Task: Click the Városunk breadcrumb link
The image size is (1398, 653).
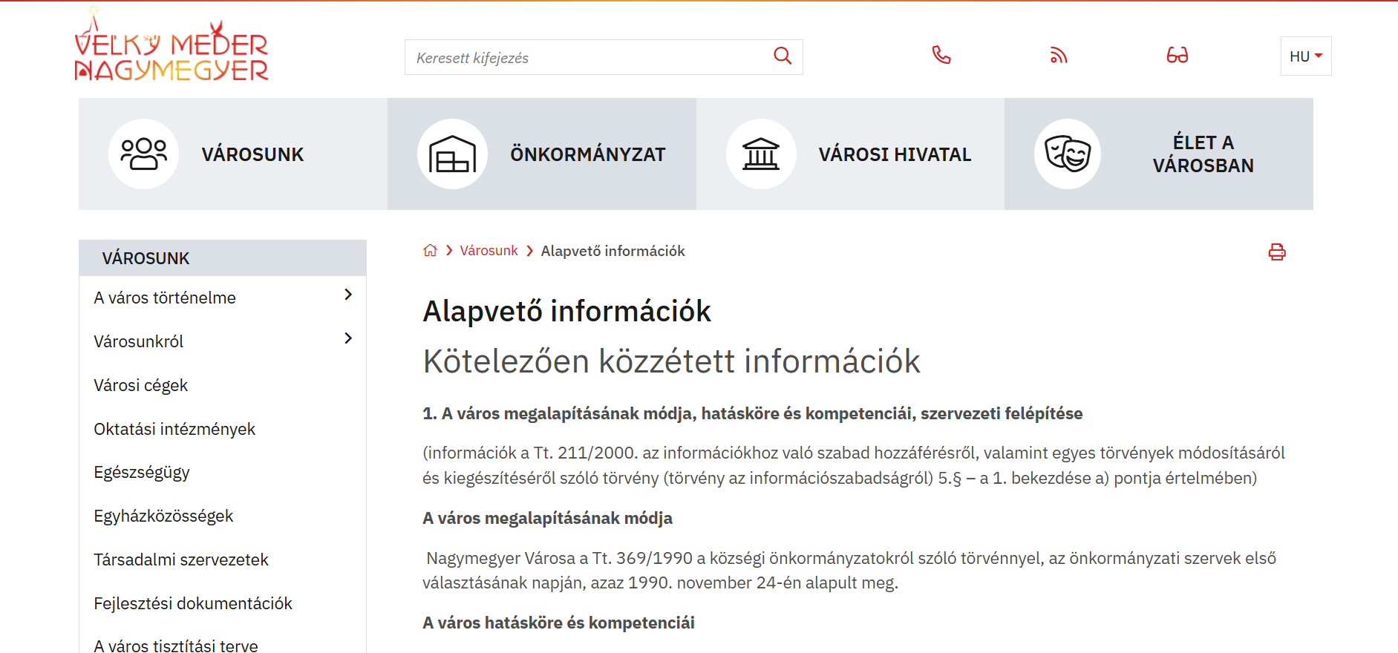Action: [489, 251]
